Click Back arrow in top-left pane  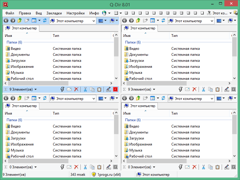[x=6, y=21]
